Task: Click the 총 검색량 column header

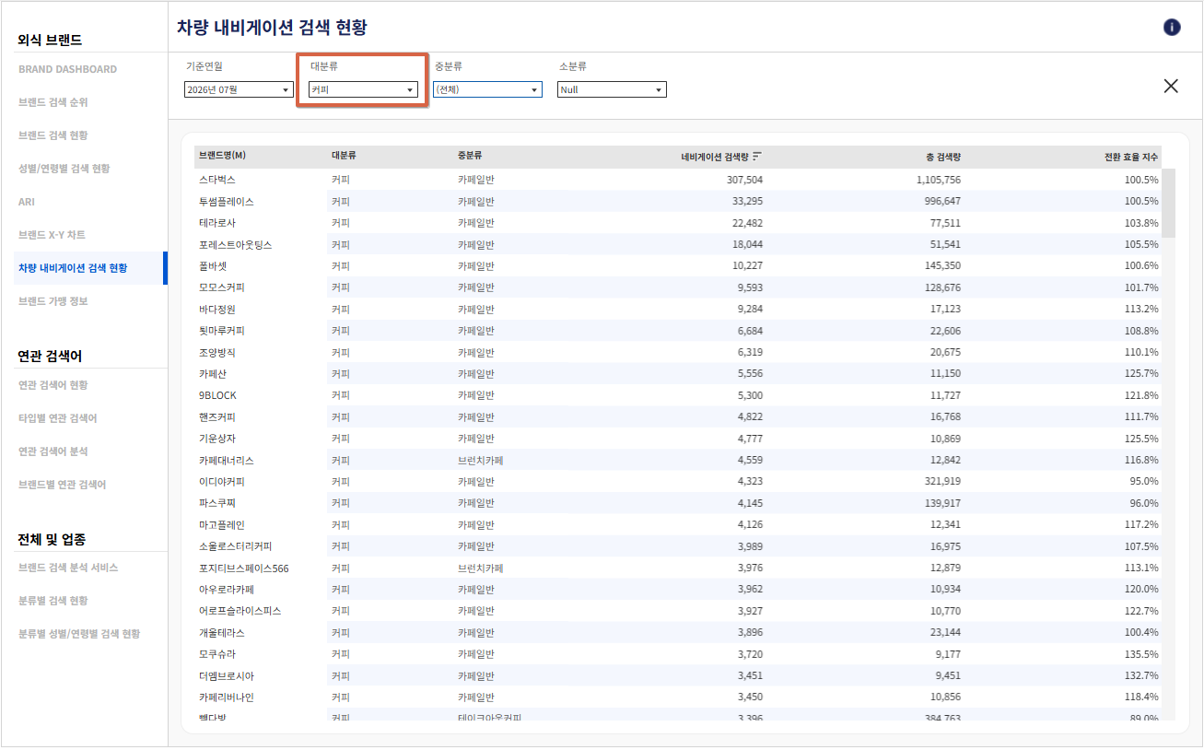Action: click(943, 157)
